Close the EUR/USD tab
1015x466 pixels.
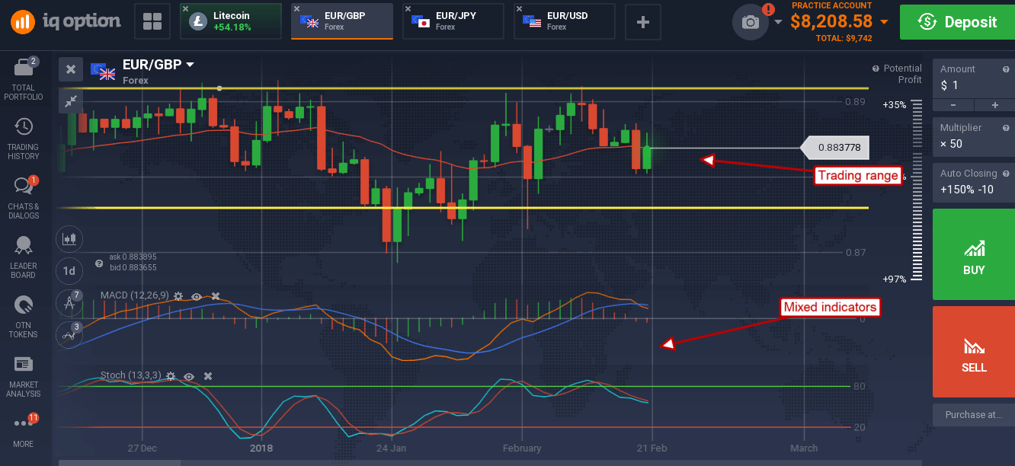519,9
